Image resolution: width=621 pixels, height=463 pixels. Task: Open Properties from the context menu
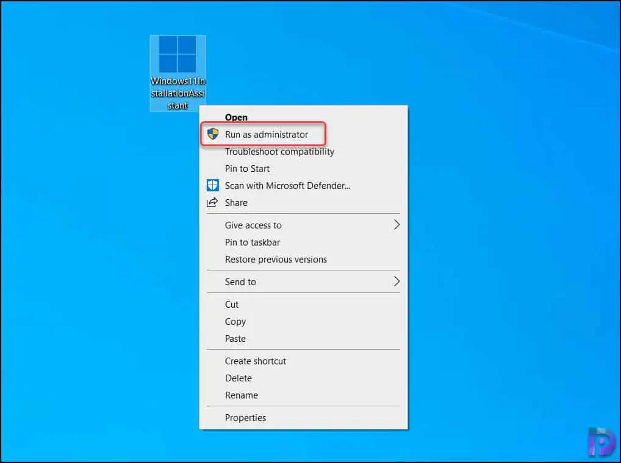(303, 417)
